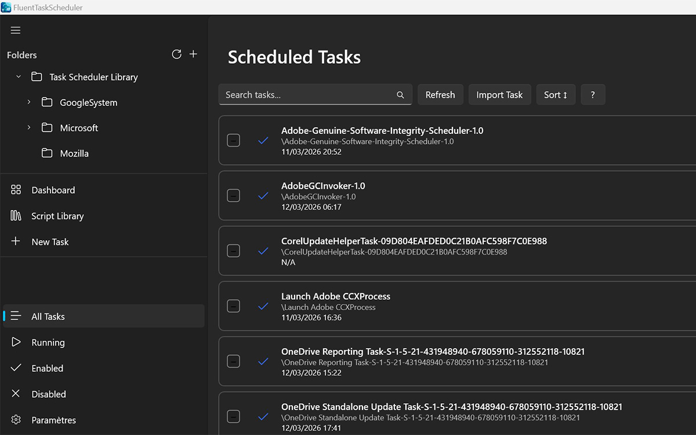Click the Import Task button
Image resolution: width=696 pixels, height=435 pixels.
click(x=499, y=95)
